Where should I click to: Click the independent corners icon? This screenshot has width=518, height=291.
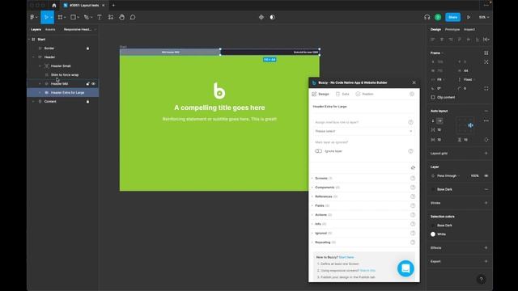pos(486,88)
